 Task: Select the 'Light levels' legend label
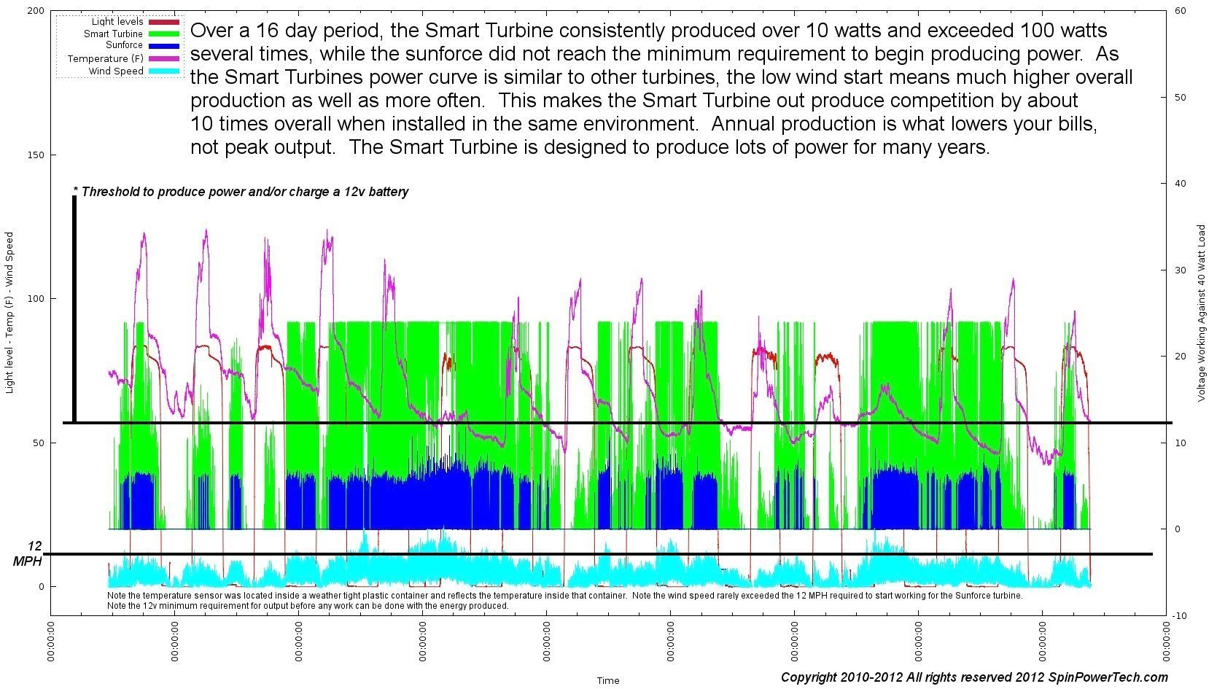(117, 22)
